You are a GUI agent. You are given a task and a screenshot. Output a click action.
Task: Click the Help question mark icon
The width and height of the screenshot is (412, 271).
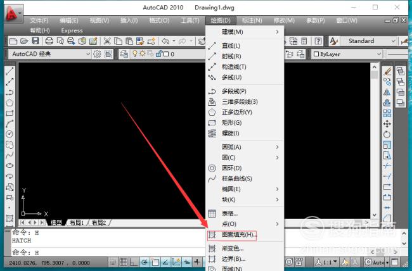point(318,41)
